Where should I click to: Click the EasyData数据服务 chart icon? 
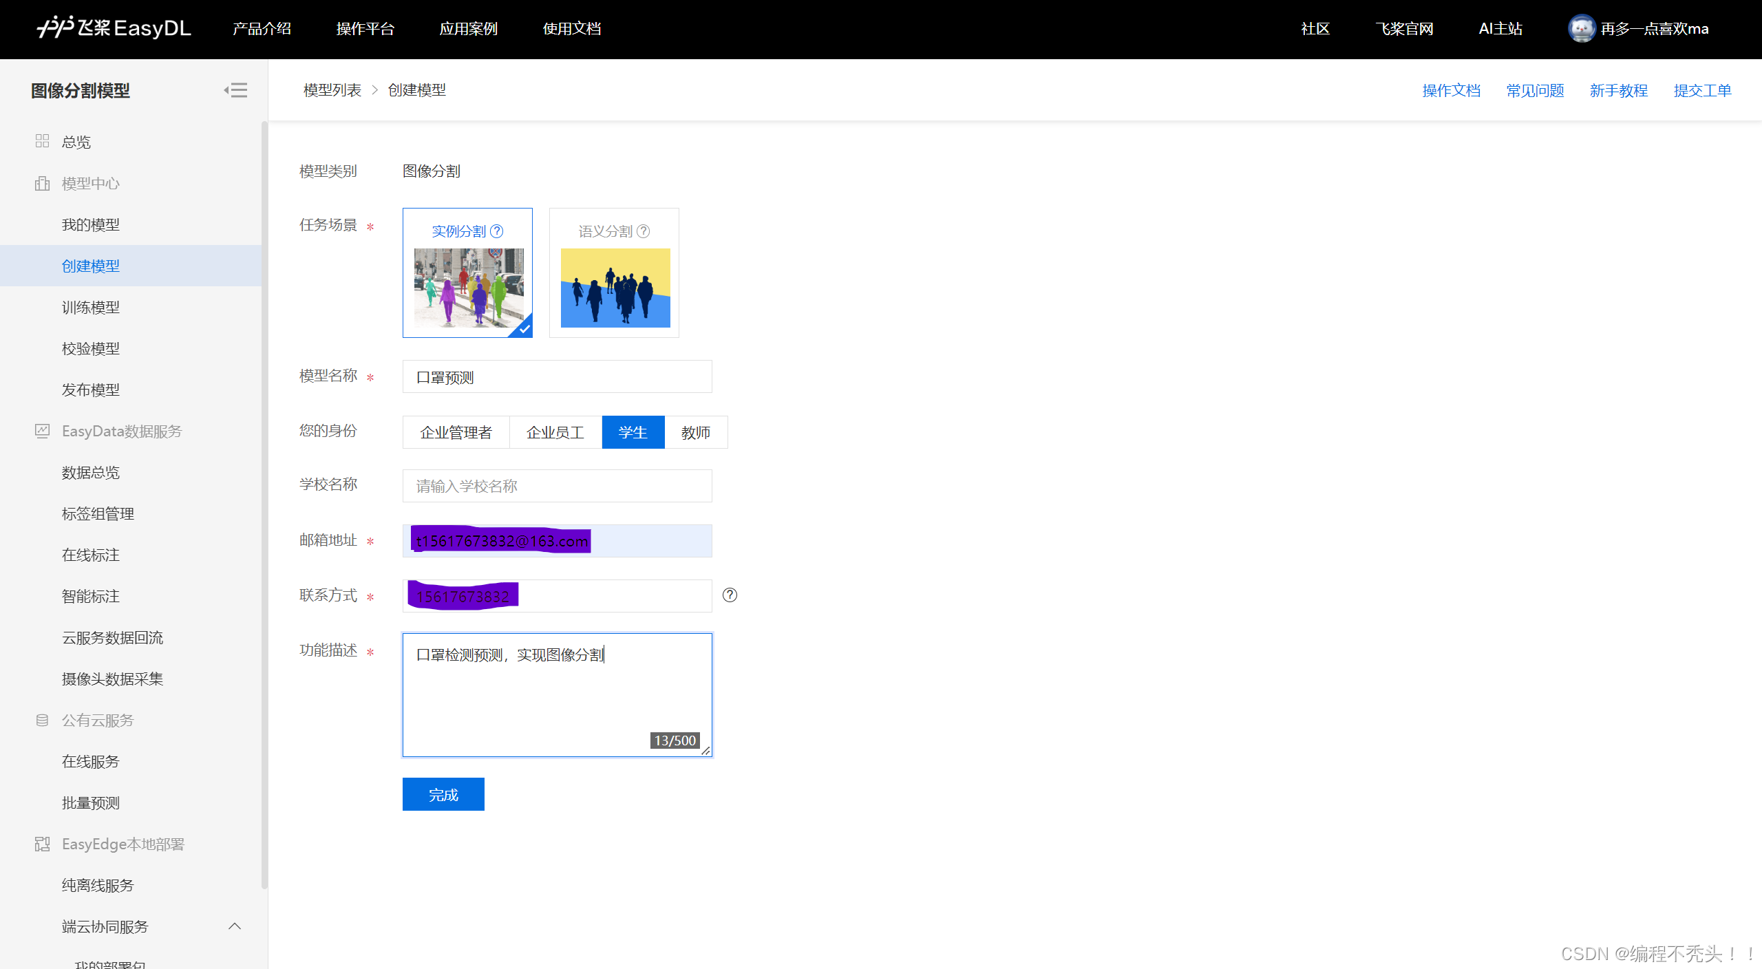click(x=42, y=431)
